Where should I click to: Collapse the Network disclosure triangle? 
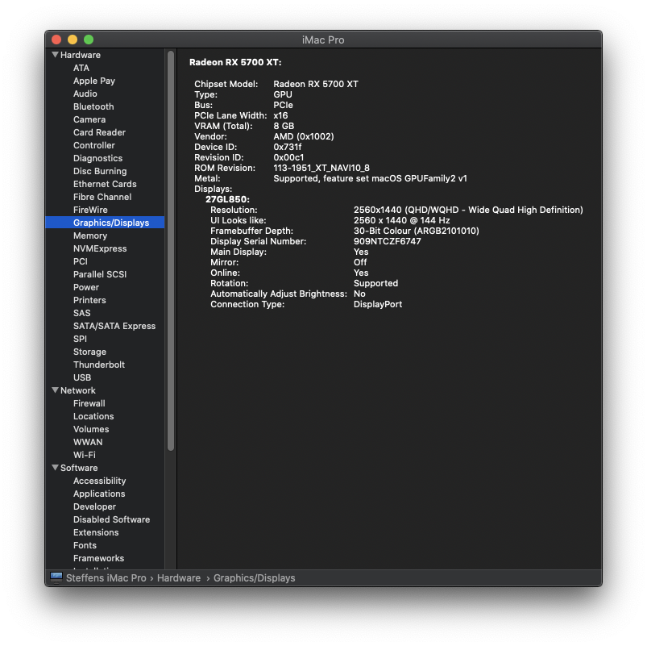[x=55, y=390]
